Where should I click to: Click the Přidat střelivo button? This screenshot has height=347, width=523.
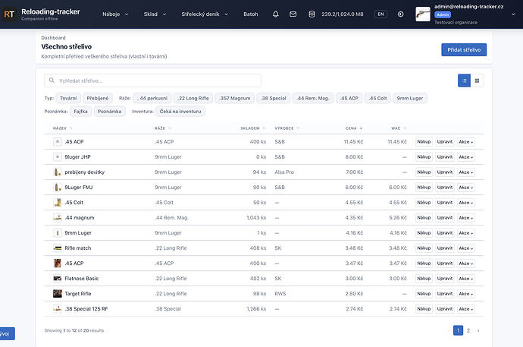(464, 50)
